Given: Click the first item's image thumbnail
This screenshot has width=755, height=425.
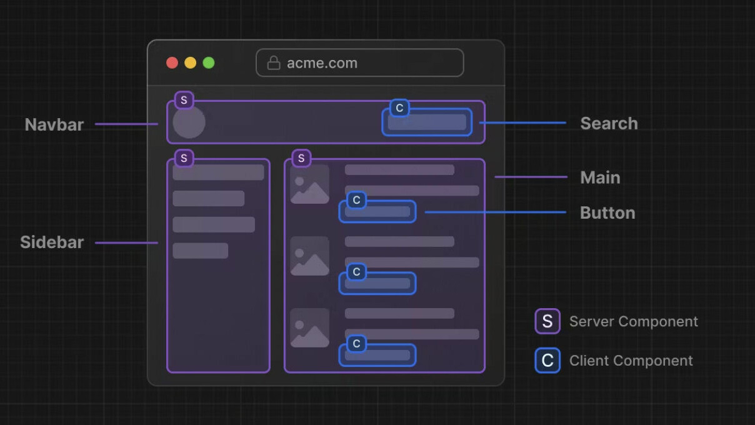Looking at the screenshot, I should pyautogui.click(x=310, y=184).
